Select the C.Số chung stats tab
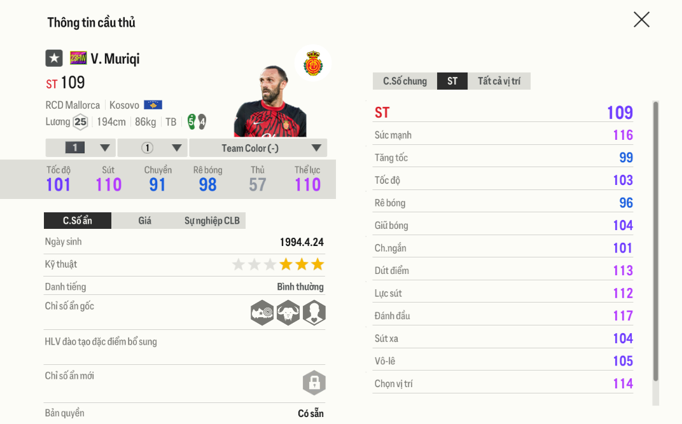 pyautogui.click(x=405, y=81)
